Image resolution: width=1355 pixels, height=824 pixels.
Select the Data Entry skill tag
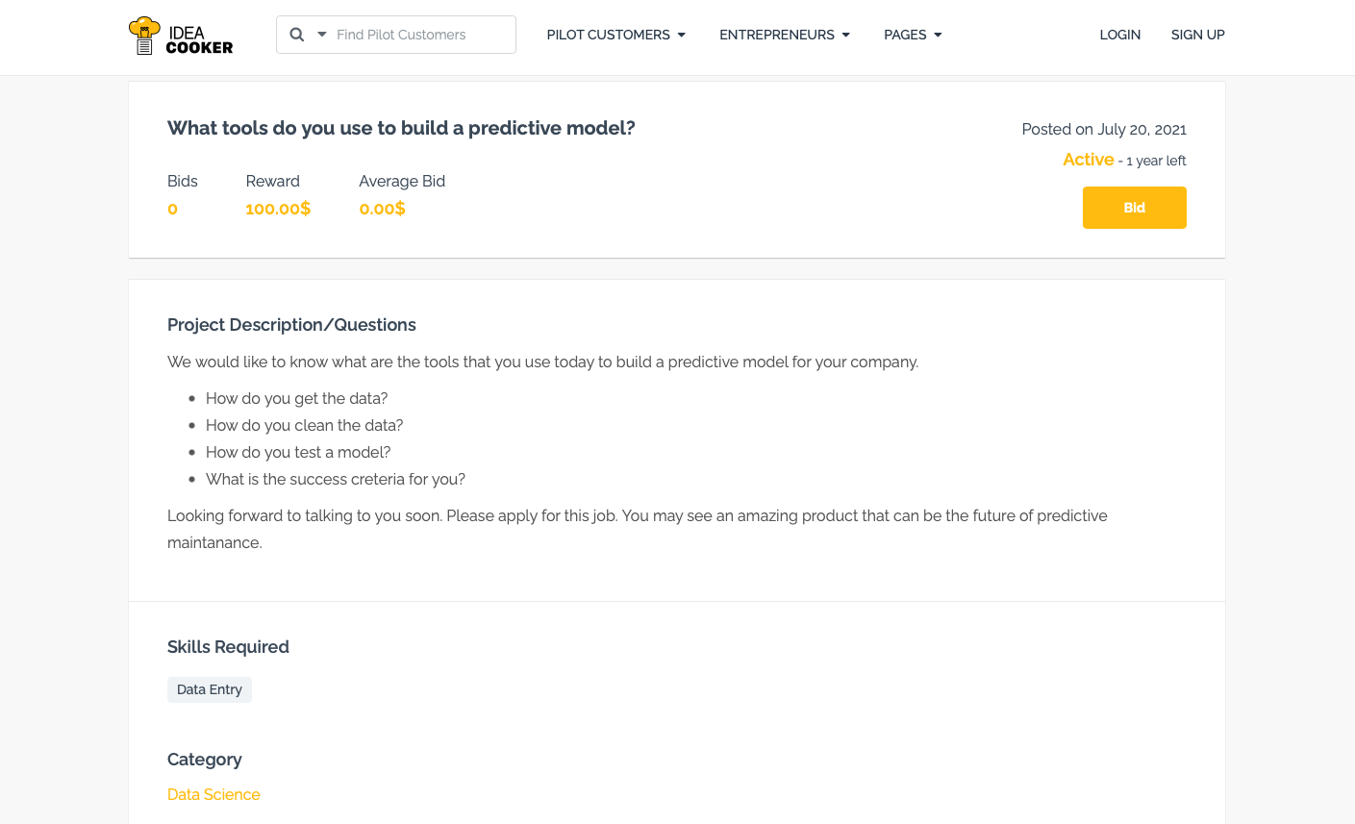(210, 689)
